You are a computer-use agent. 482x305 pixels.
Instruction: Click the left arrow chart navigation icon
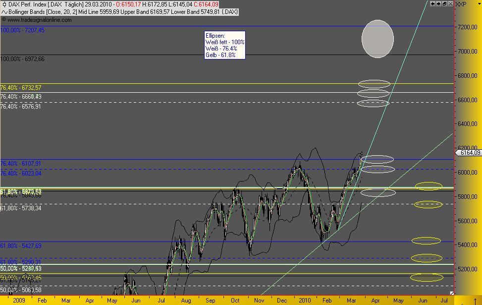pyautogui.click(x=432, y=3)
